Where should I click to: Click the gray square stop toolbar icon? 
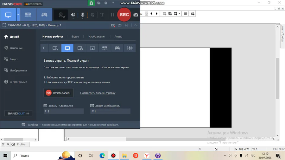point(185,14)
